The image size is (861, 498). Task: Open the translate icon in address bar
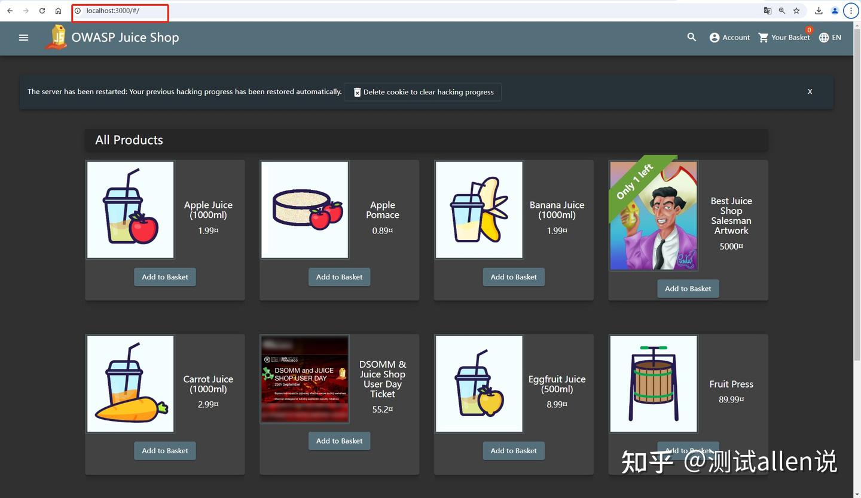coord(767,10)
